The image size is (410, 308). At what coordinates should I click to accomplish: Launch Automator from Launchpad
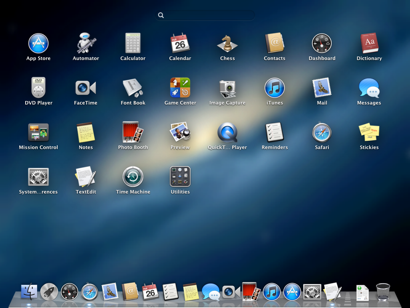click(x=86, y=43)
